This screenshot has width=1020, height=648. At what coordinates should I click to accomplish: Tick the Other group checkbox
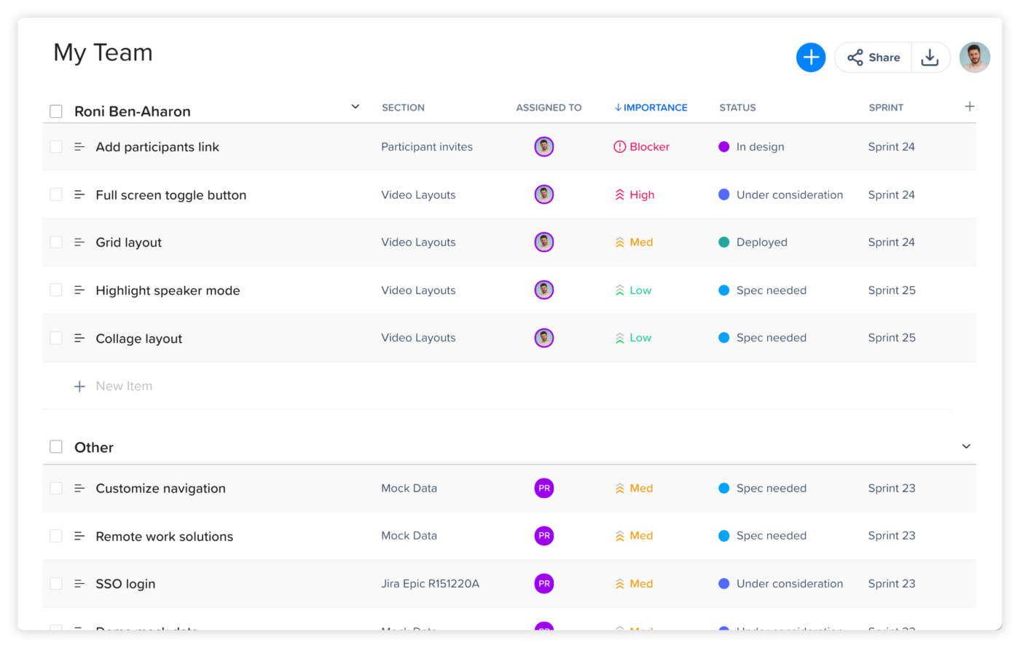tap(56, 447)
